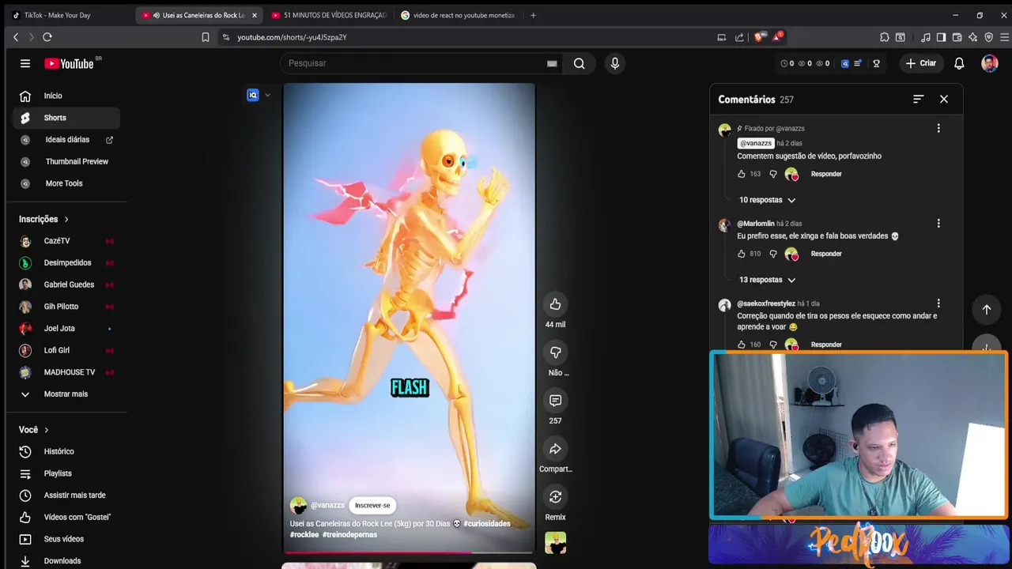Open the notifications bell

pyautogui.click(x=959, y=63)
